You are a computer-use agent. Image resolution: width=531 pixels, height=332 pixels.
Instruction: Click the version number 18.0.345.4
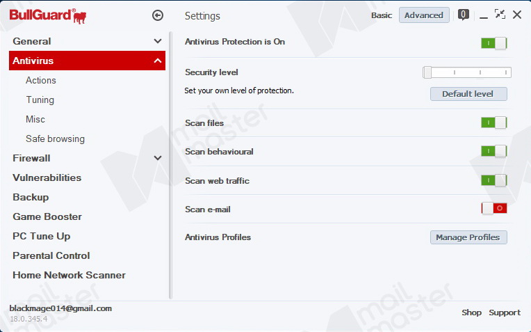[x=28, y=319]
